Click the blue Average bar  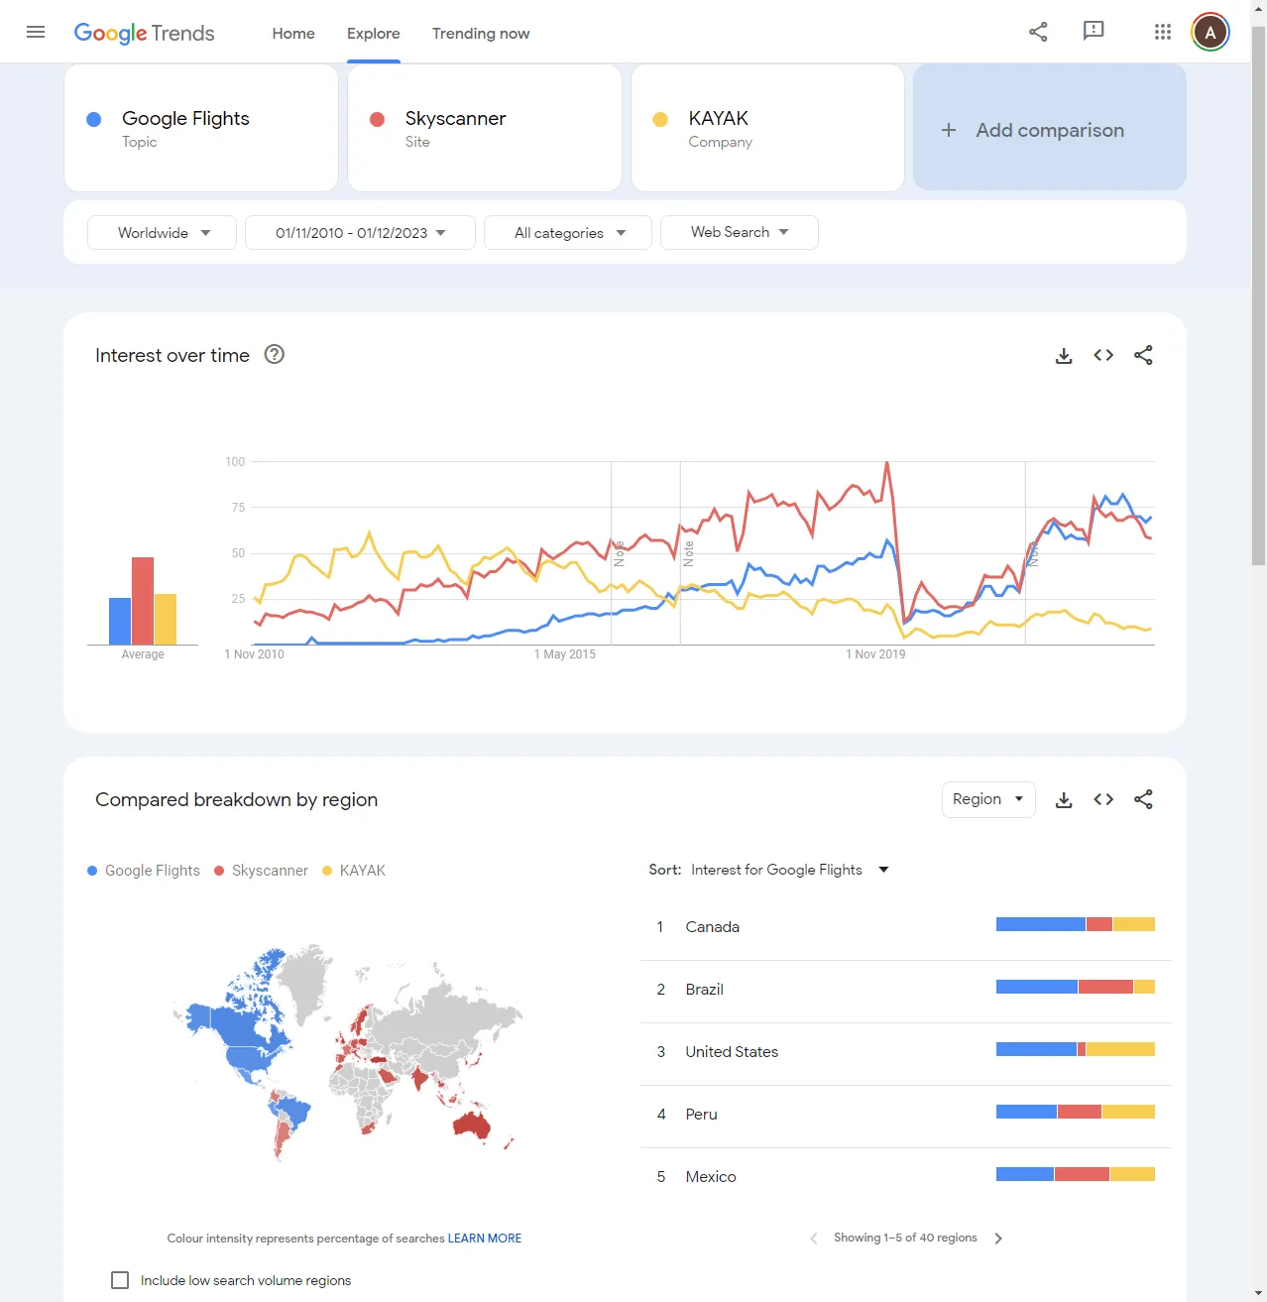pyautogui.click(x=120, y=621)
